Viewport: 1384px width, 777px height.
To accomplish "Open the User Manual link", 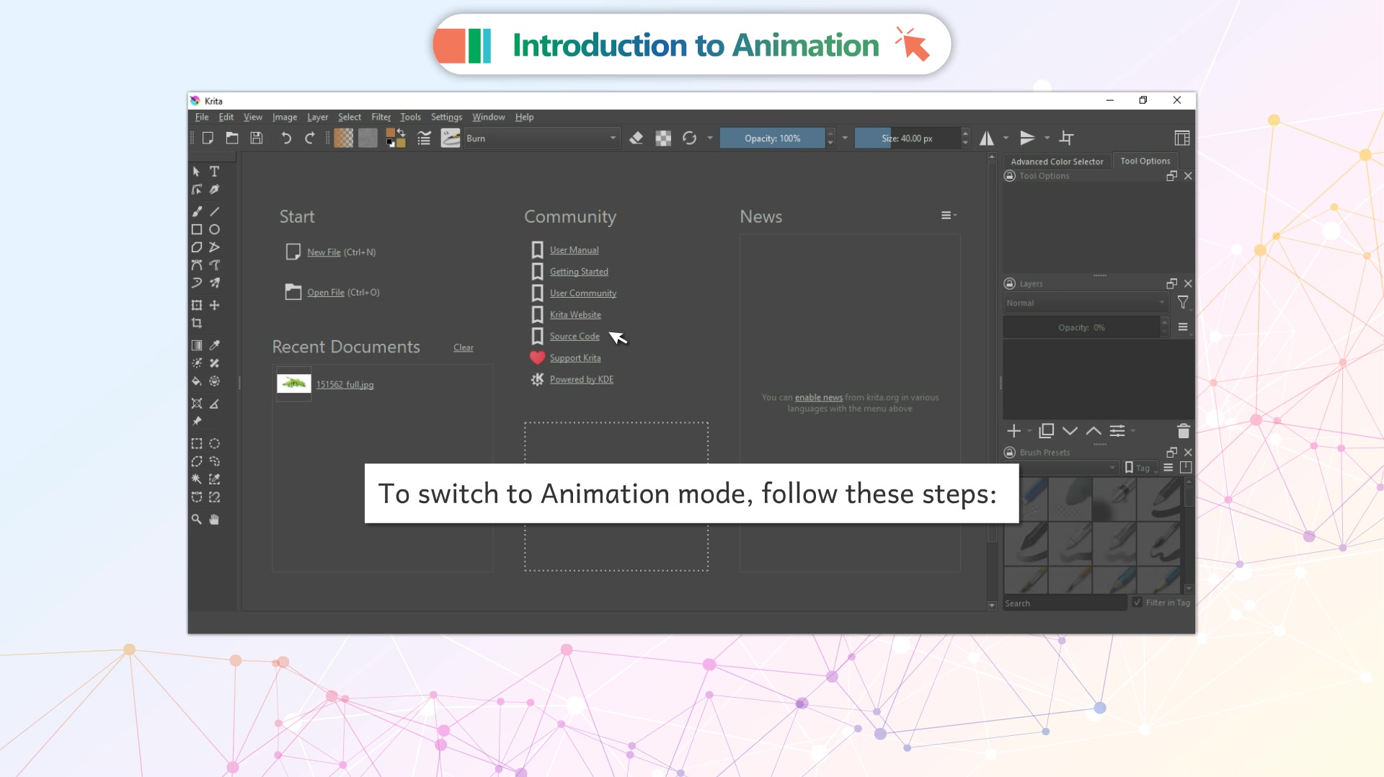I will coord(574,250).
